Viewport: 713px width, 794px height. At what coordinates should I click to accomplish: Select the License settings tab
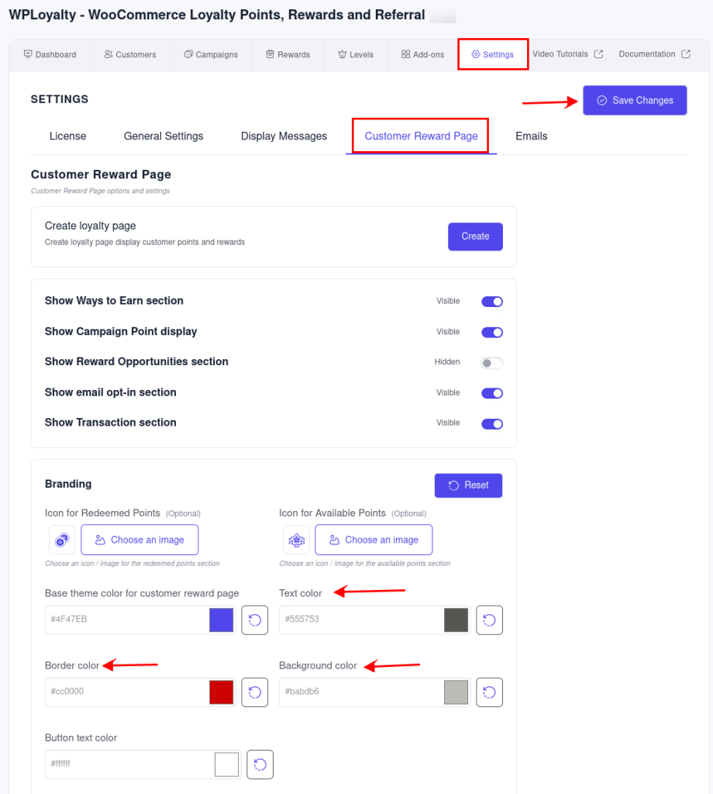[x=67, y=136]
